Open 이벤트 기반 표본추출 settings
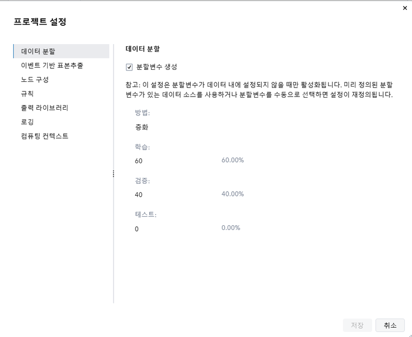 (x=51, y=66)
